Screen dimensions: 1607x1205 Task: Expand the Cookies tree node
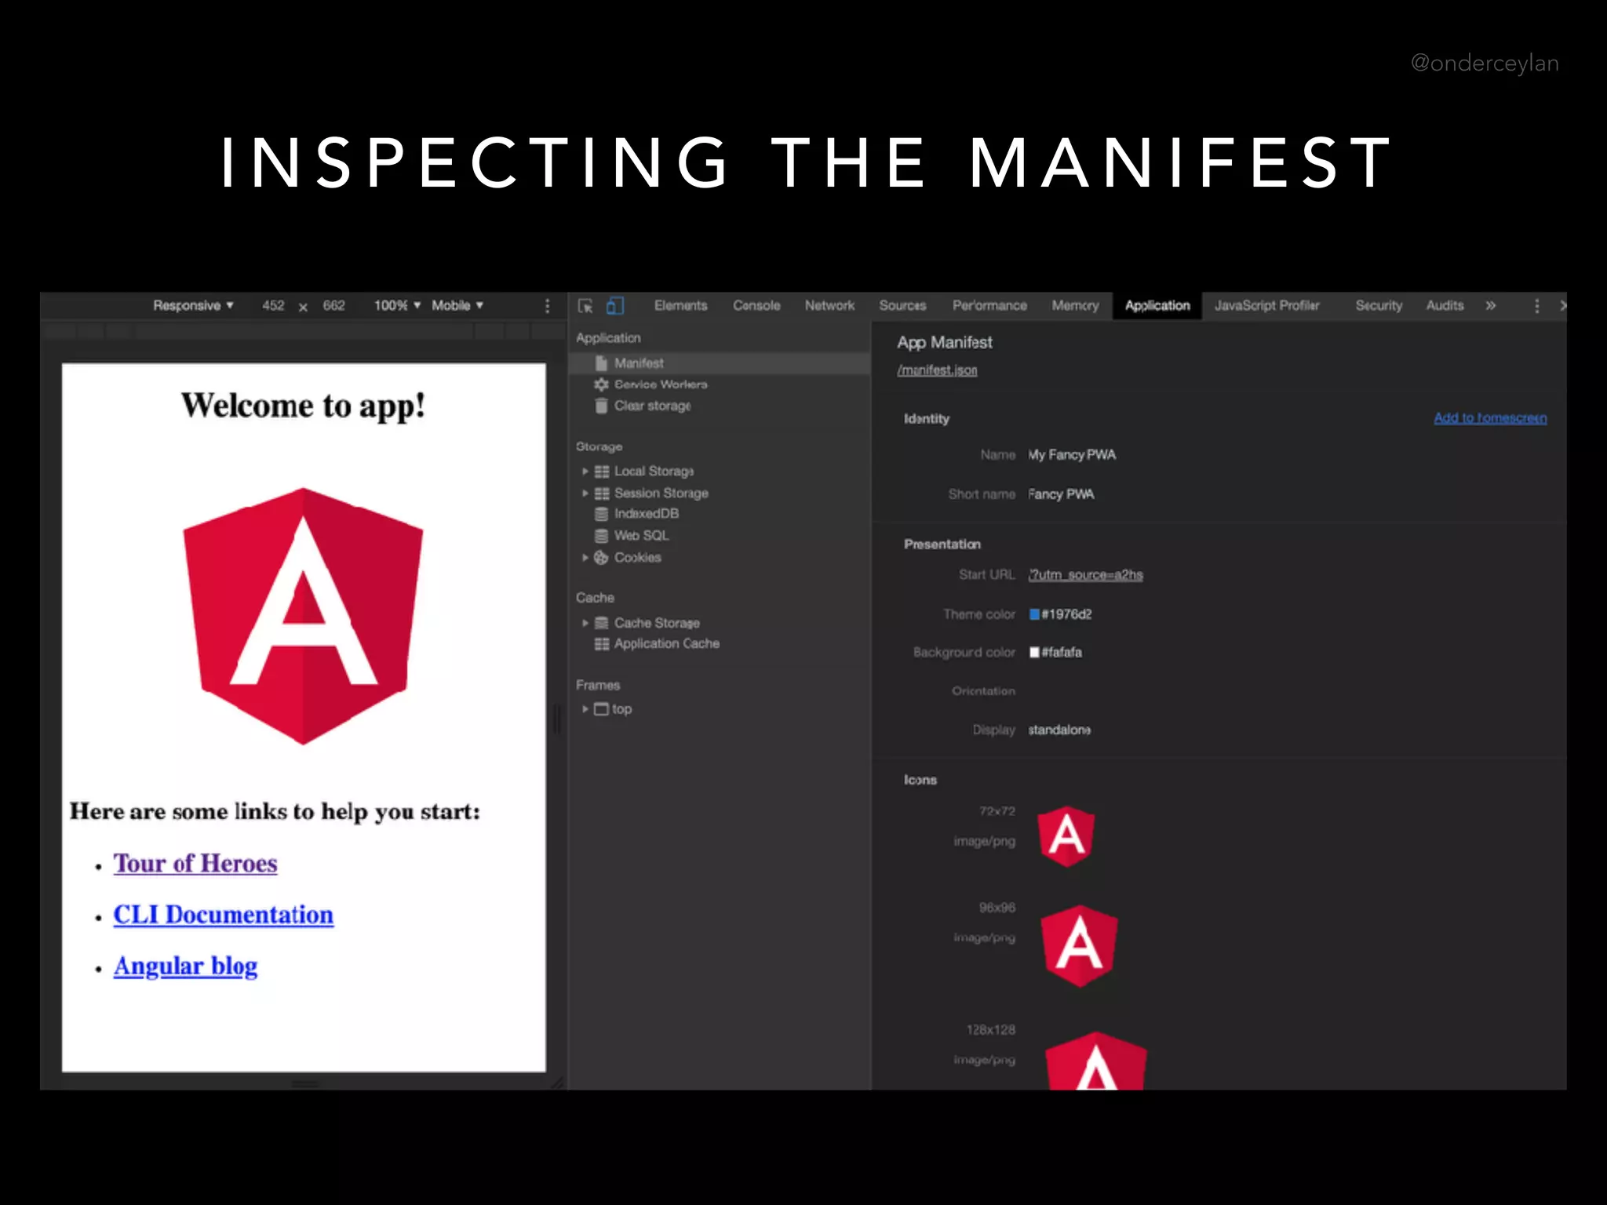point(585,558)
